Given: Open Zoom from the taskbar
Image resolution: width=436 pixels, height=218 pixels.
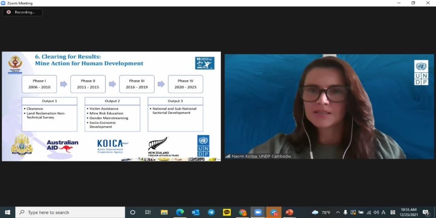Looking at the screenshot, I should (258, 212).
